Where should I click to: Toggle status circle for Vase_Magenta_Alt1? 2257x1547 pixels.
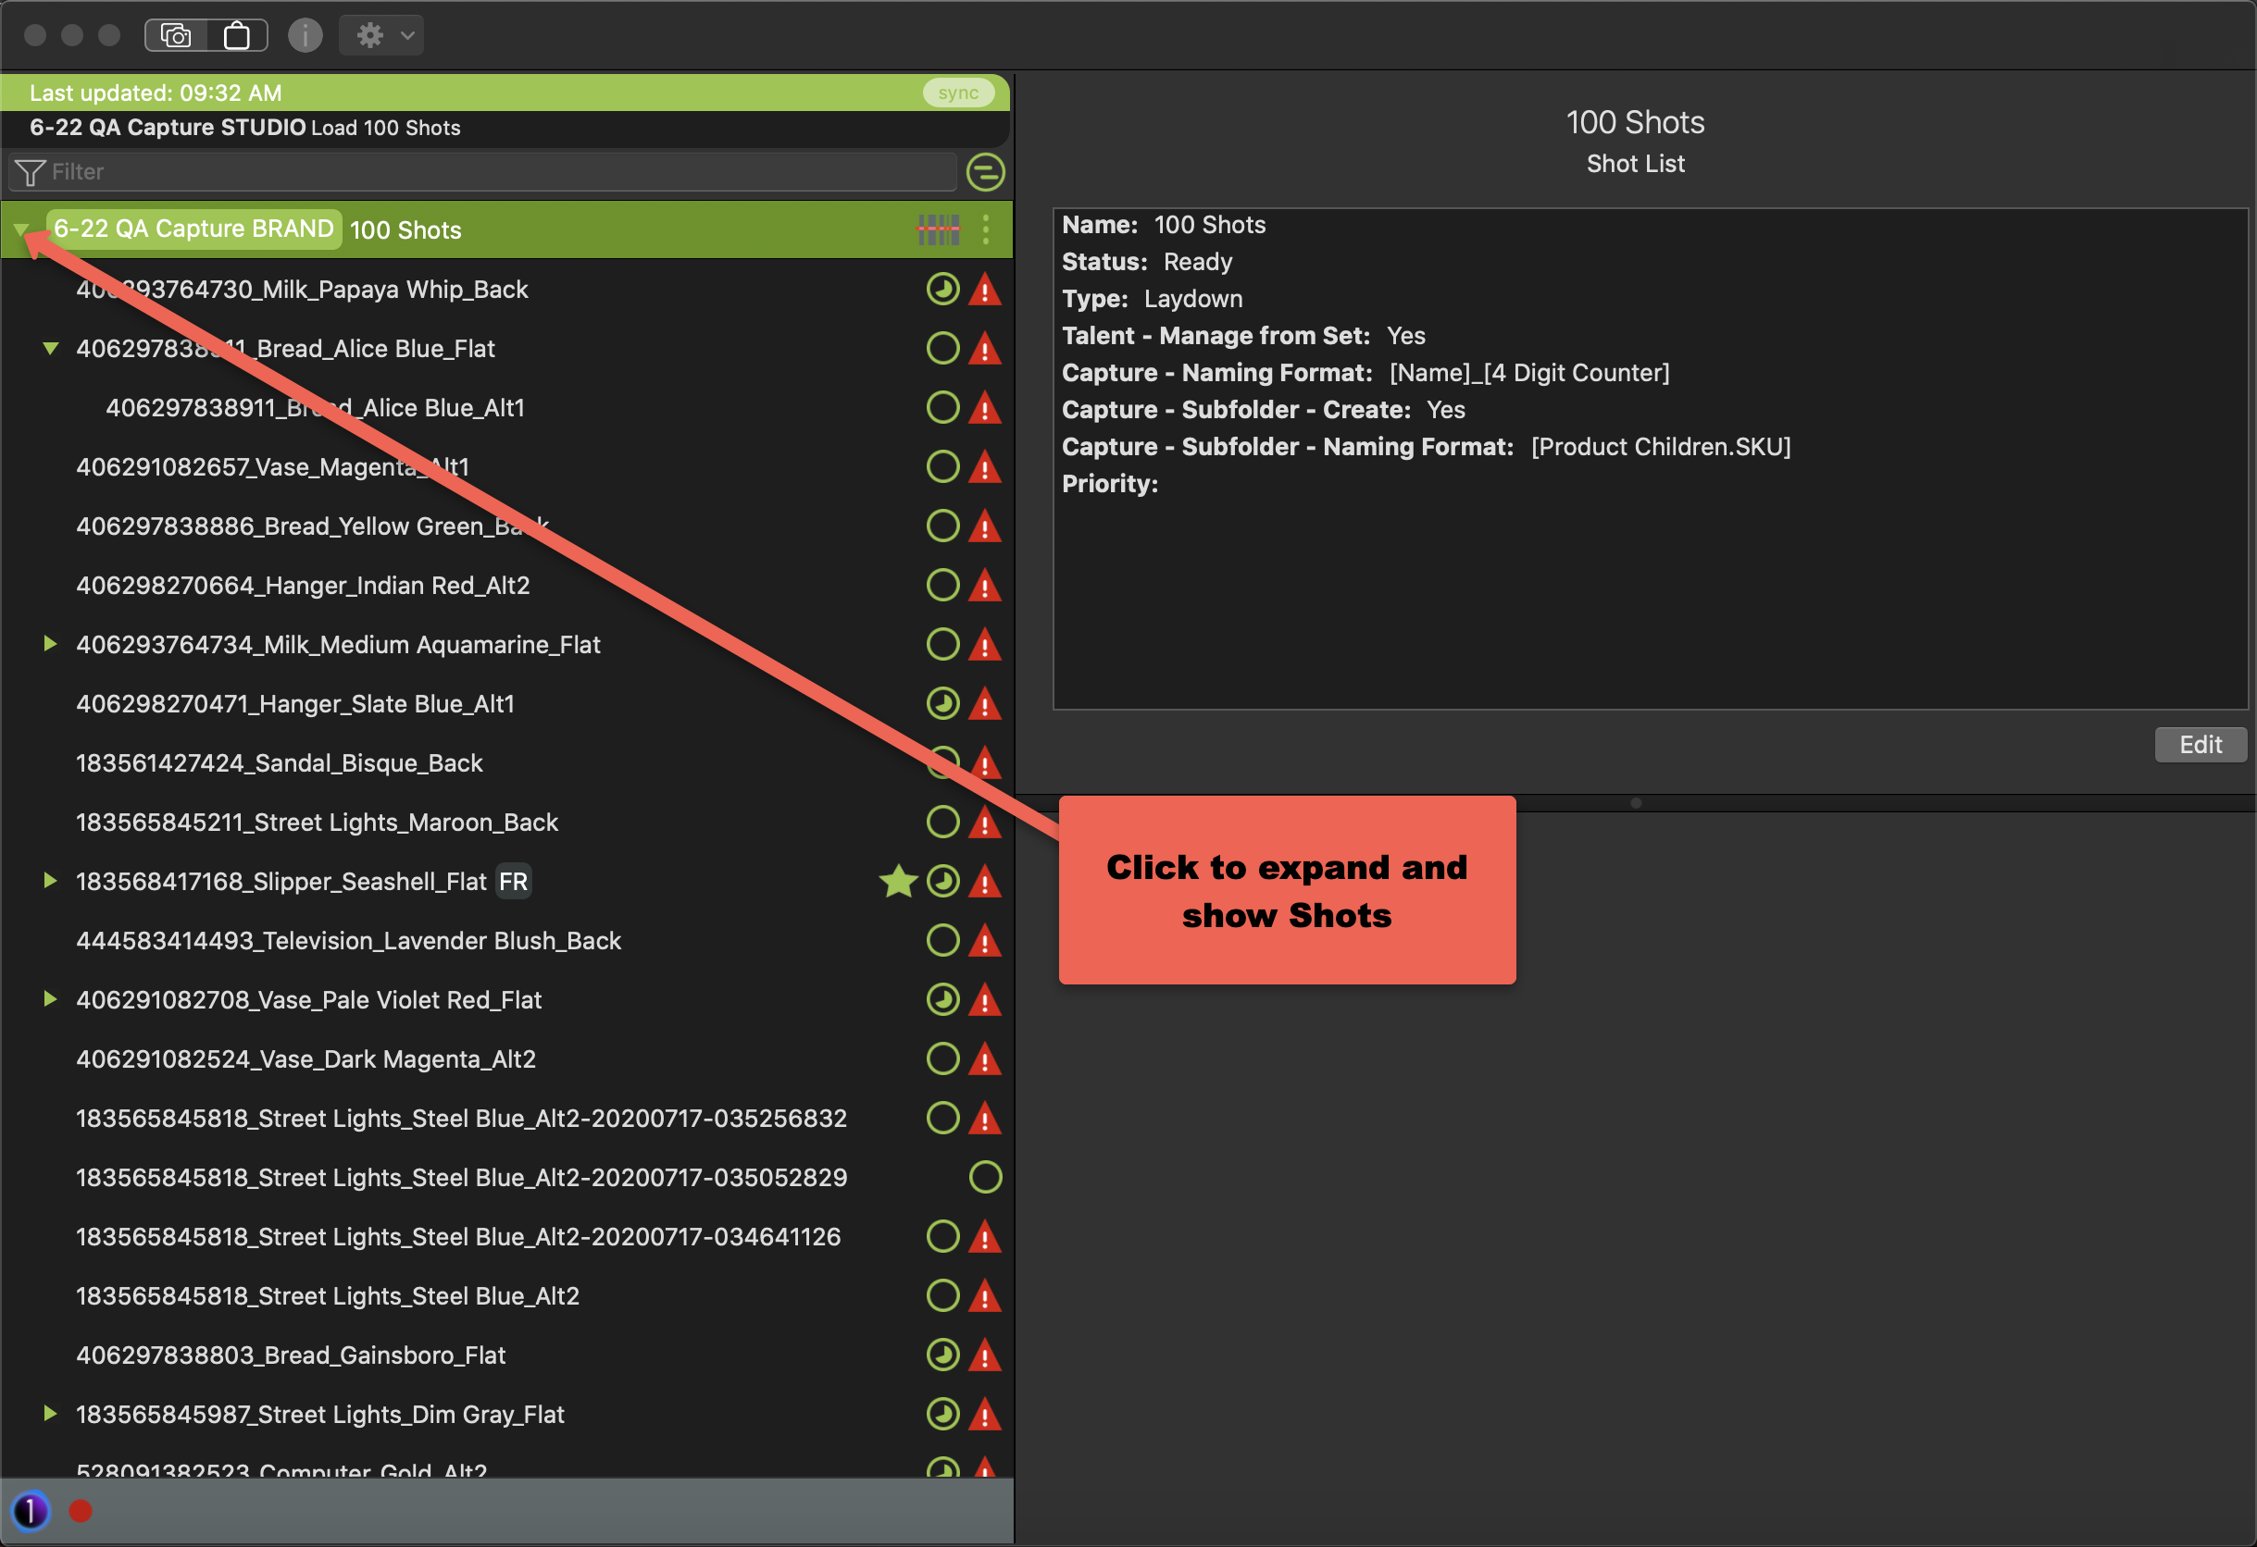(942, 467)
